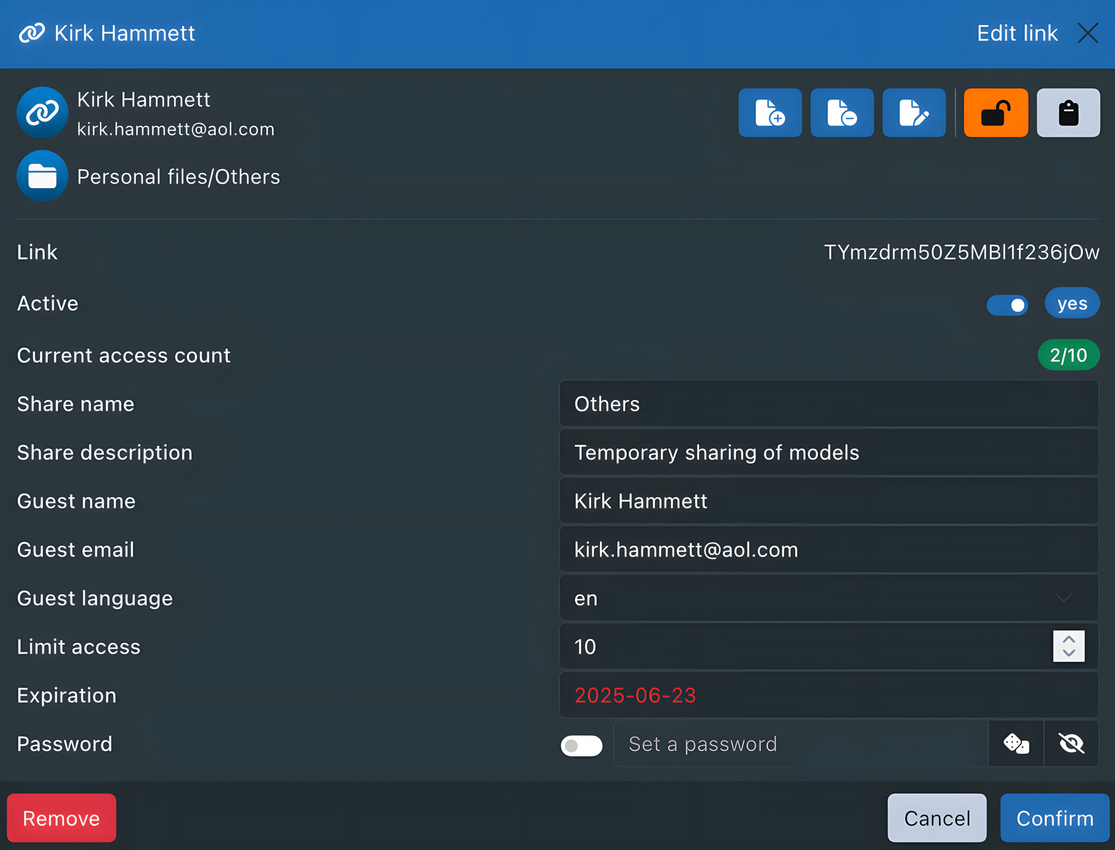Screen dimensions: 1115x850
Task: Click the Share description field
Action: pyautogui.click(x=828, y=452)
